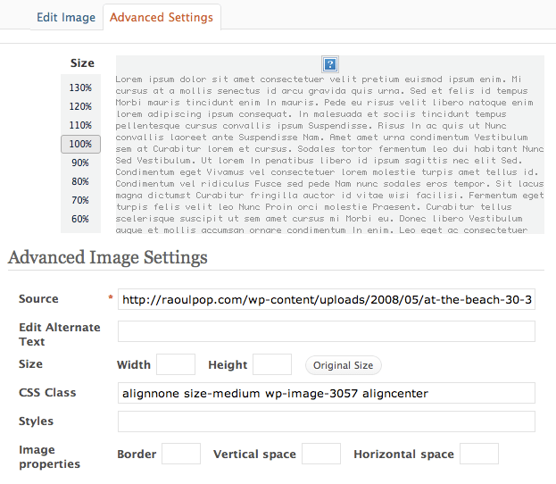Click the Width input box
This screenshot has width=556, height=484.
coord(176,364)
